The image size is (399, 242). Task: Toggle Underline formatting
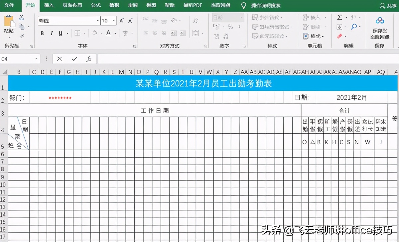click(60, 33)
